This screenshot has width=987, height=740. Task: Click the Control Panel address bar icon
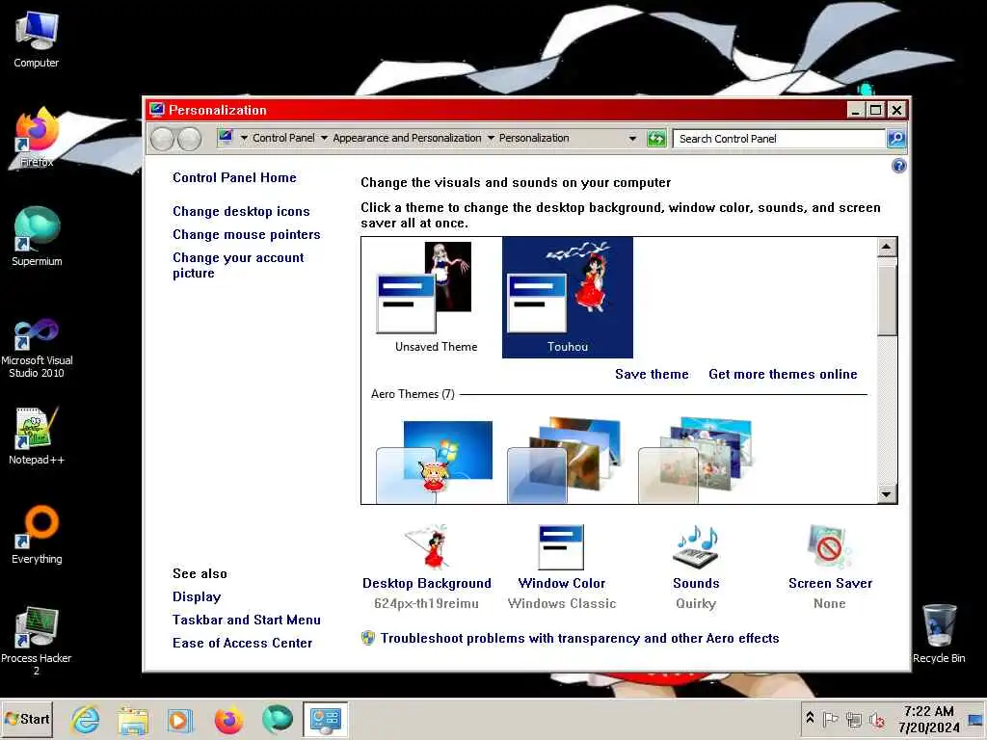[226, 137]
